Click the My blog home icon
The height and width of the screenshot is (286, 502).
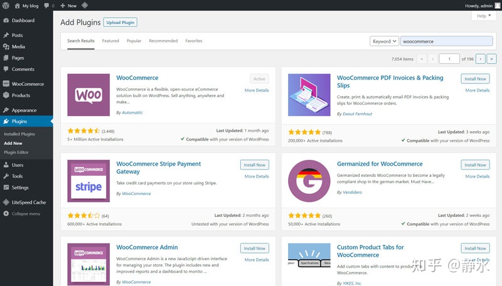point(17,6)
